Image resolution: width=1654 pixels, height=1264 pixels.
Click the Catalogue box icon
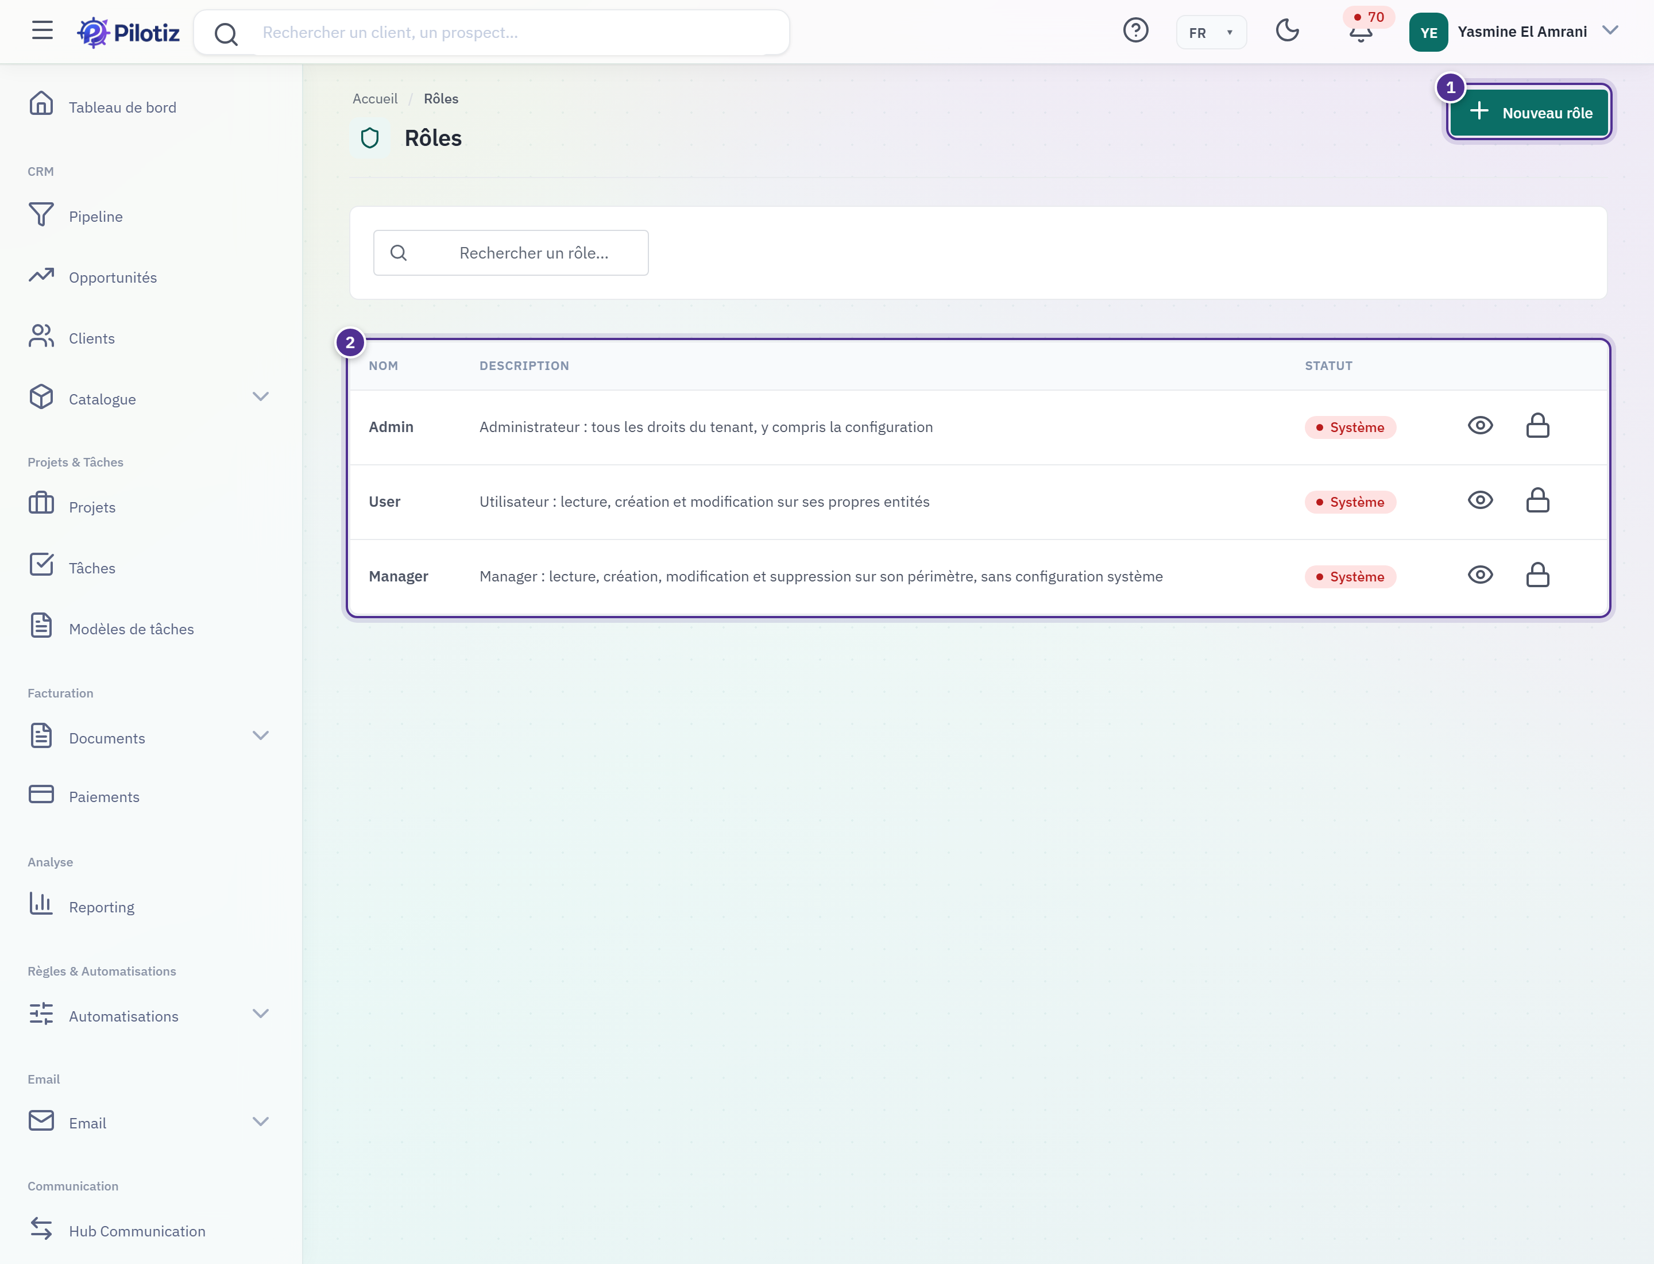click(41, 396)
